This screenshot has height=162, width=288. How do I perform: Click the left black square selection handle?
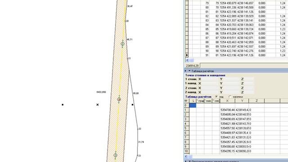click(x=63, y=105)
